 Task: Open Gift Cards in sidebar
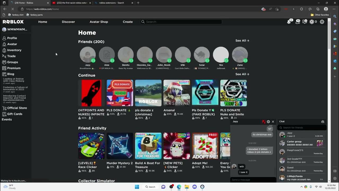coord(15,114)
